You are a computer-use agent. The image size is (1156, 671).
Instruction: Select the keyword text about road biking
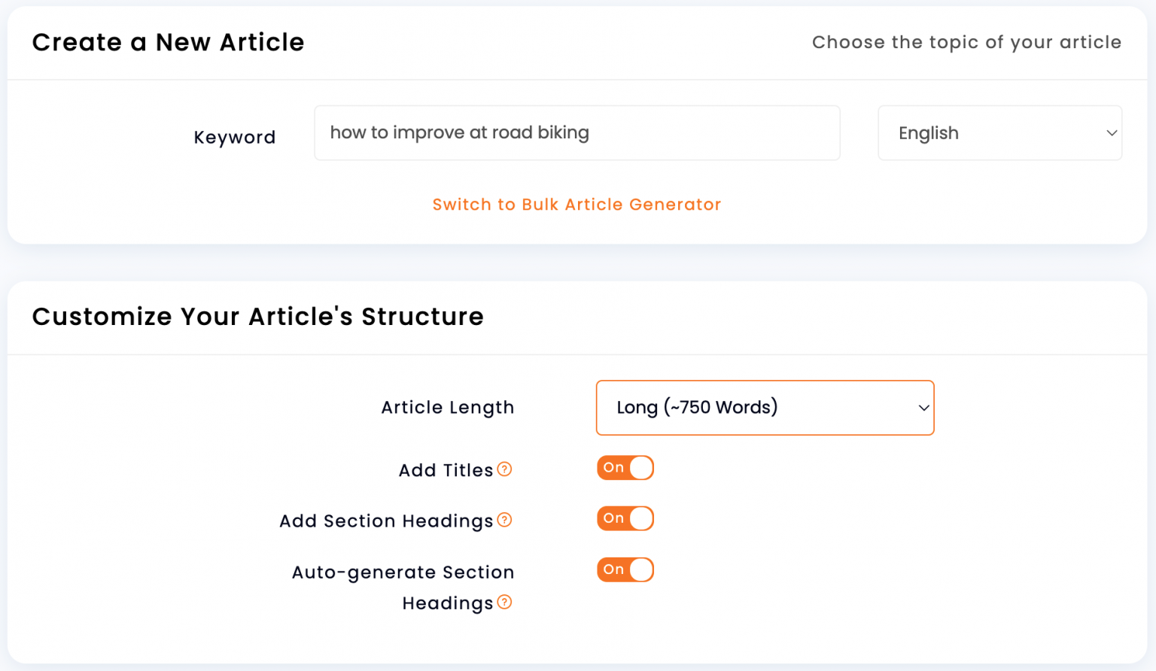(459, 132)
